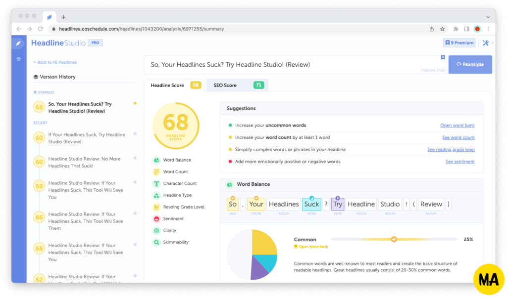Click the 'See reading grade level' link

tap(451, 149)
